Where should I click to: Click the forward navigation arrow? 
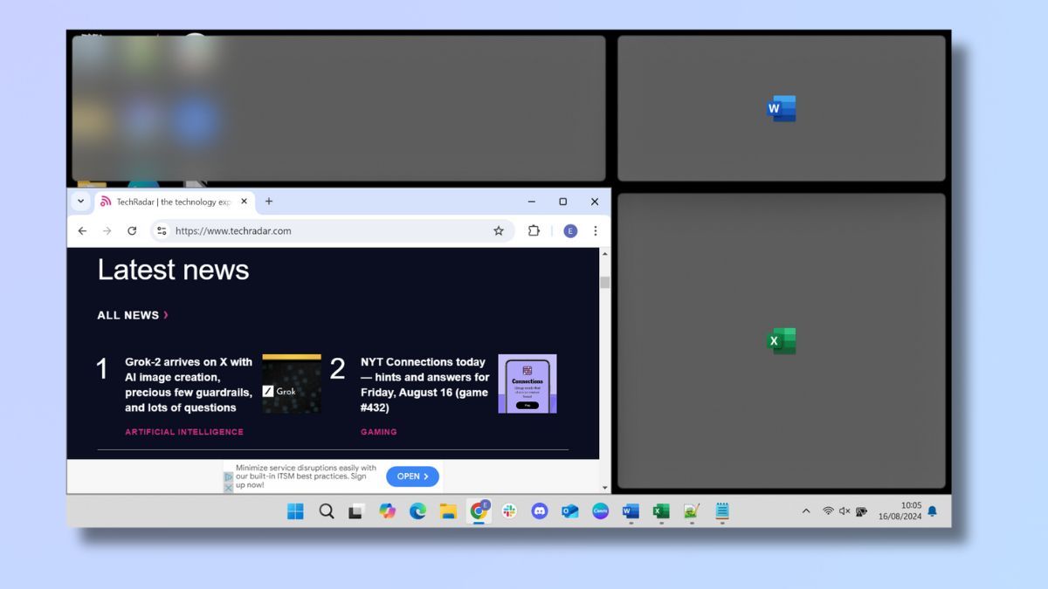(x=107, y=230)
